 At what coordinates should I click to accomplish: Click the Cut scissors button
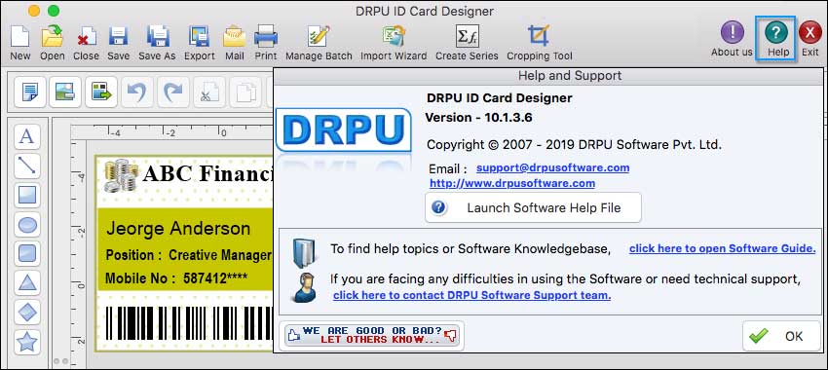[x=209, y=92]
